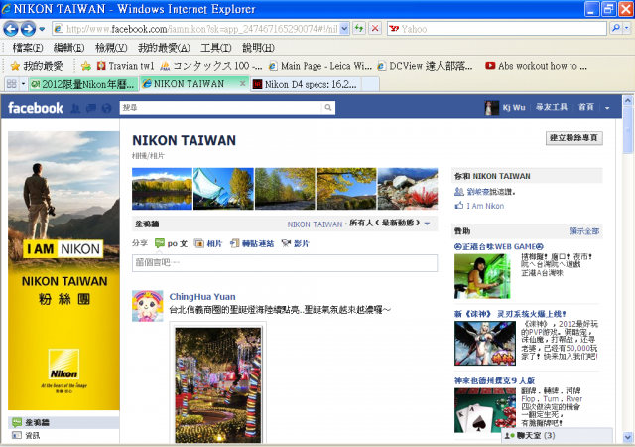Click the facebook logo
Screen dimensions: 635x447
point(36,108)
